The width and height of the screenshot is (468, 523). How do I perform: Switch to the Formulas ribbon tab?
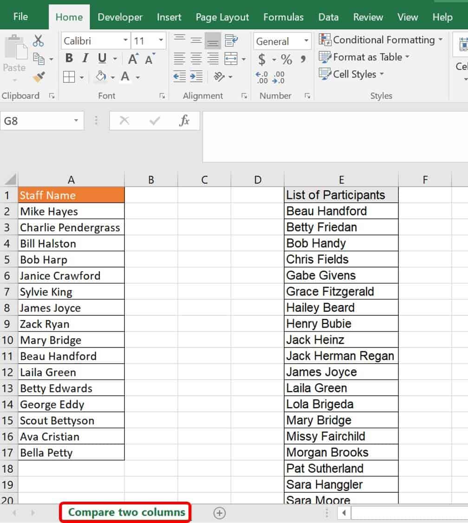click(x=283, y=17)
